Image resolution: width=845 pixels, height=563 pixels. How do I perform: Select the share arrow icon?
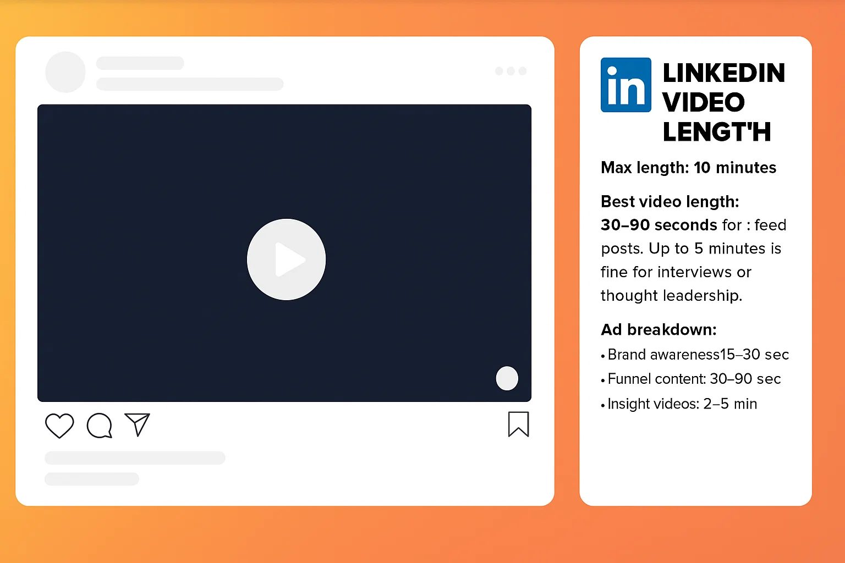138,423
